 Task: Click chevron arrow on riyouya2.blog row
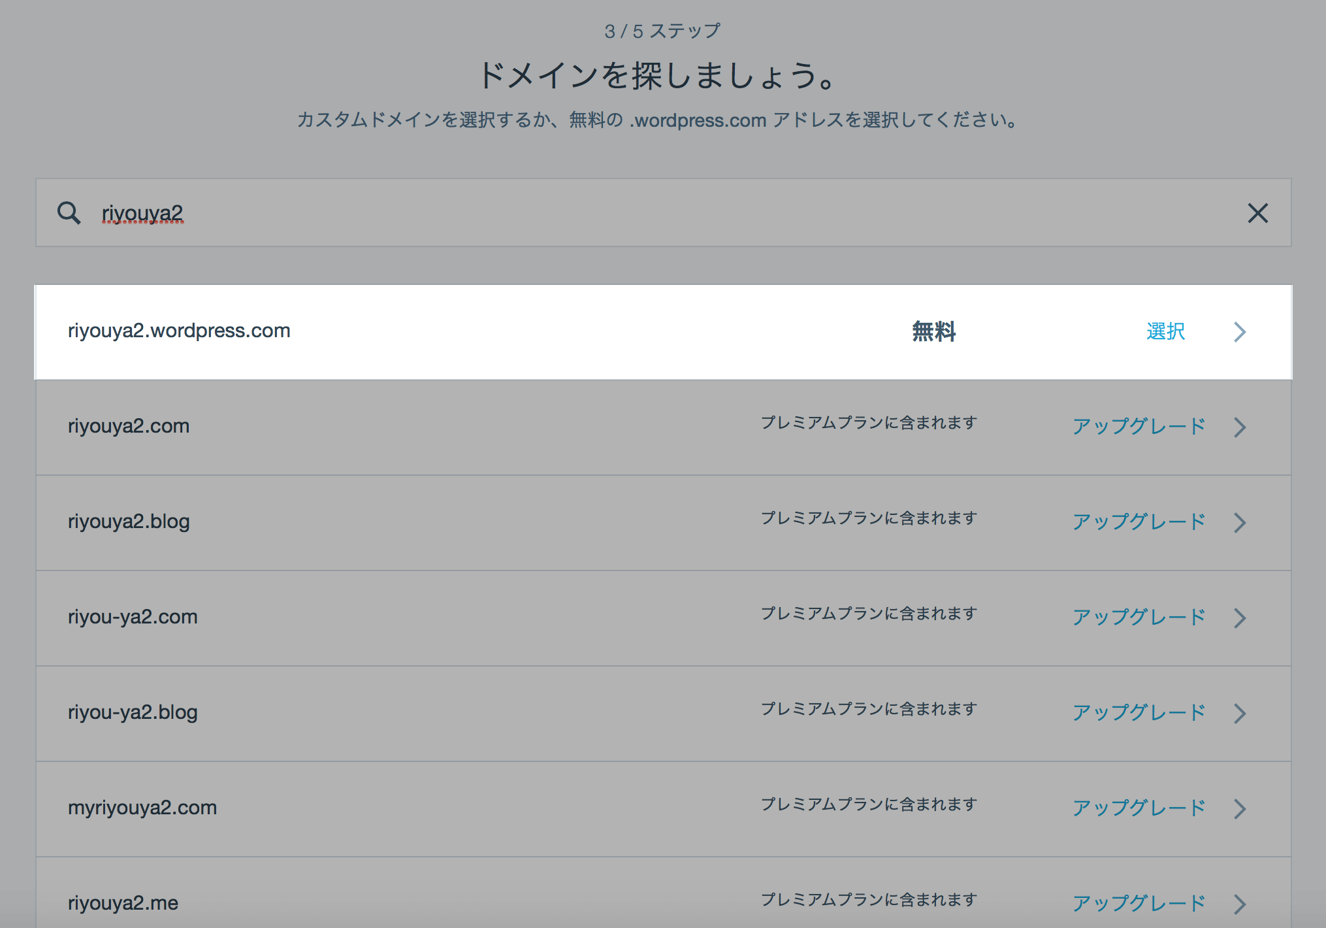click(x=1240, y=523)
